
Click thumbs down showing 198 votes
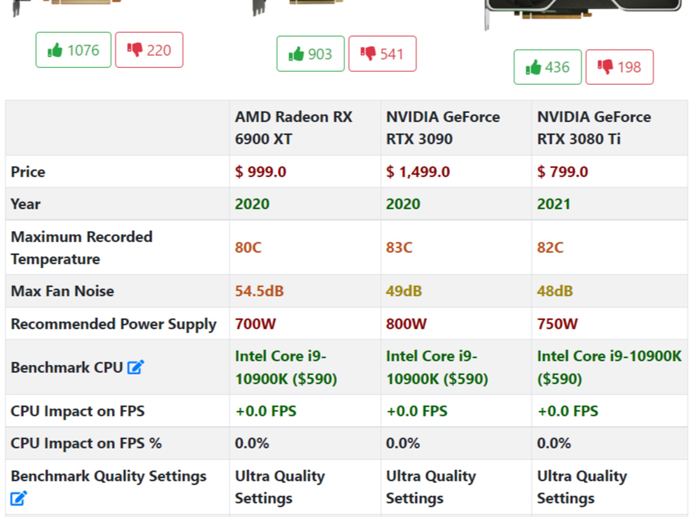click(x=619, y=67)
